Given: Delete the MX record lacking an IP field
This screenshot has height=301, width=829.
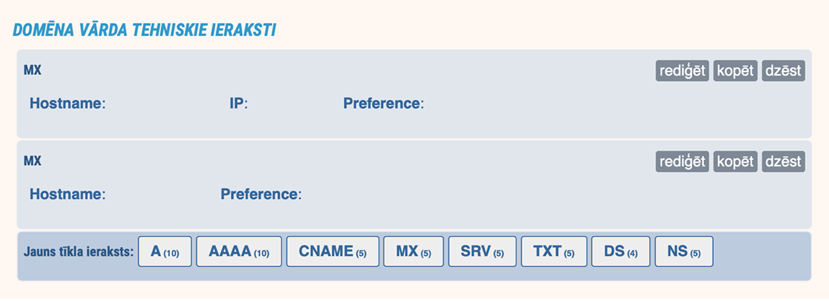Looking at the screenshot, I should pyautogui.click(x=784, y=162).
